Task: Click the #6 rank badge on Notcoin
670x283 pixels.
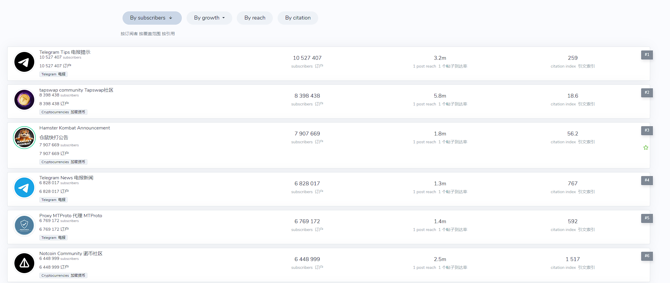Action: tap(647, 256)
